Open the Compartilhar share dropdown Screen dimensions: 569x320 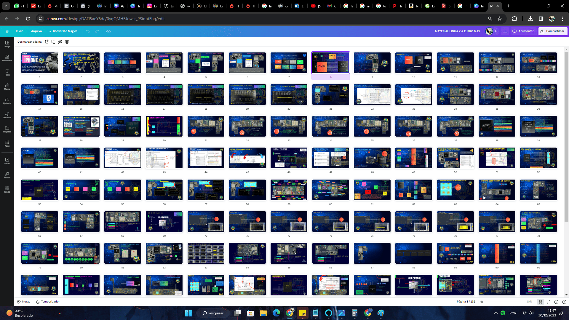tap(553, 31)
